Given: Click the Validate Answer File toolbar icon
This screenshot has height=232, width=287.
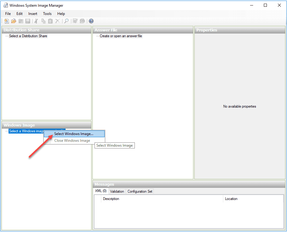Looking at the screenshot, I should pyautogui.click(x=75, y=21).
